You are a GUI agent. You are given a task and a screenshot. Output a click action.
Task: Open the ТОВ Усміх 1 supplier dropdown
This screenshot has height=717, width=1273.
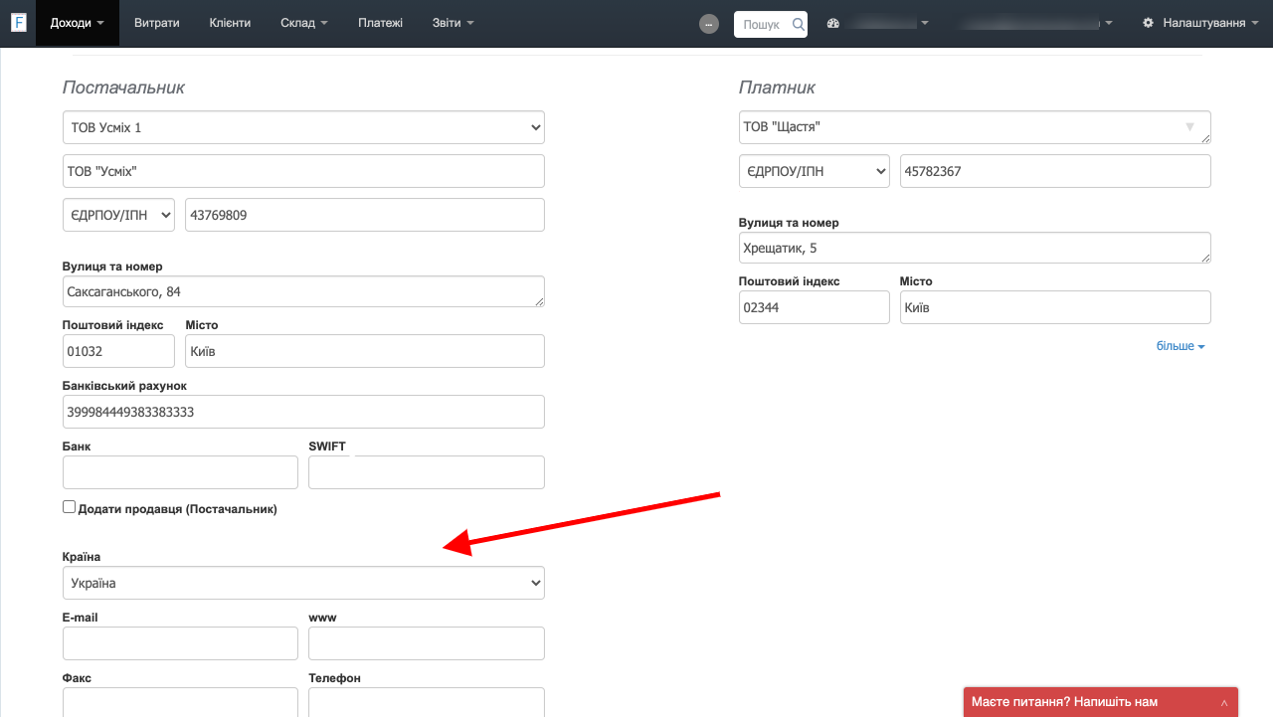[303, 127]
